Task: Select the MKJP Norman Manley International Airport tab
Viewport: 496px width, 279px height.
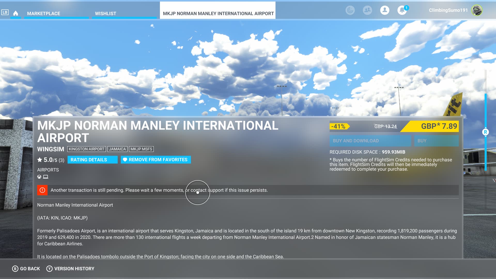Action: point(218,13)
